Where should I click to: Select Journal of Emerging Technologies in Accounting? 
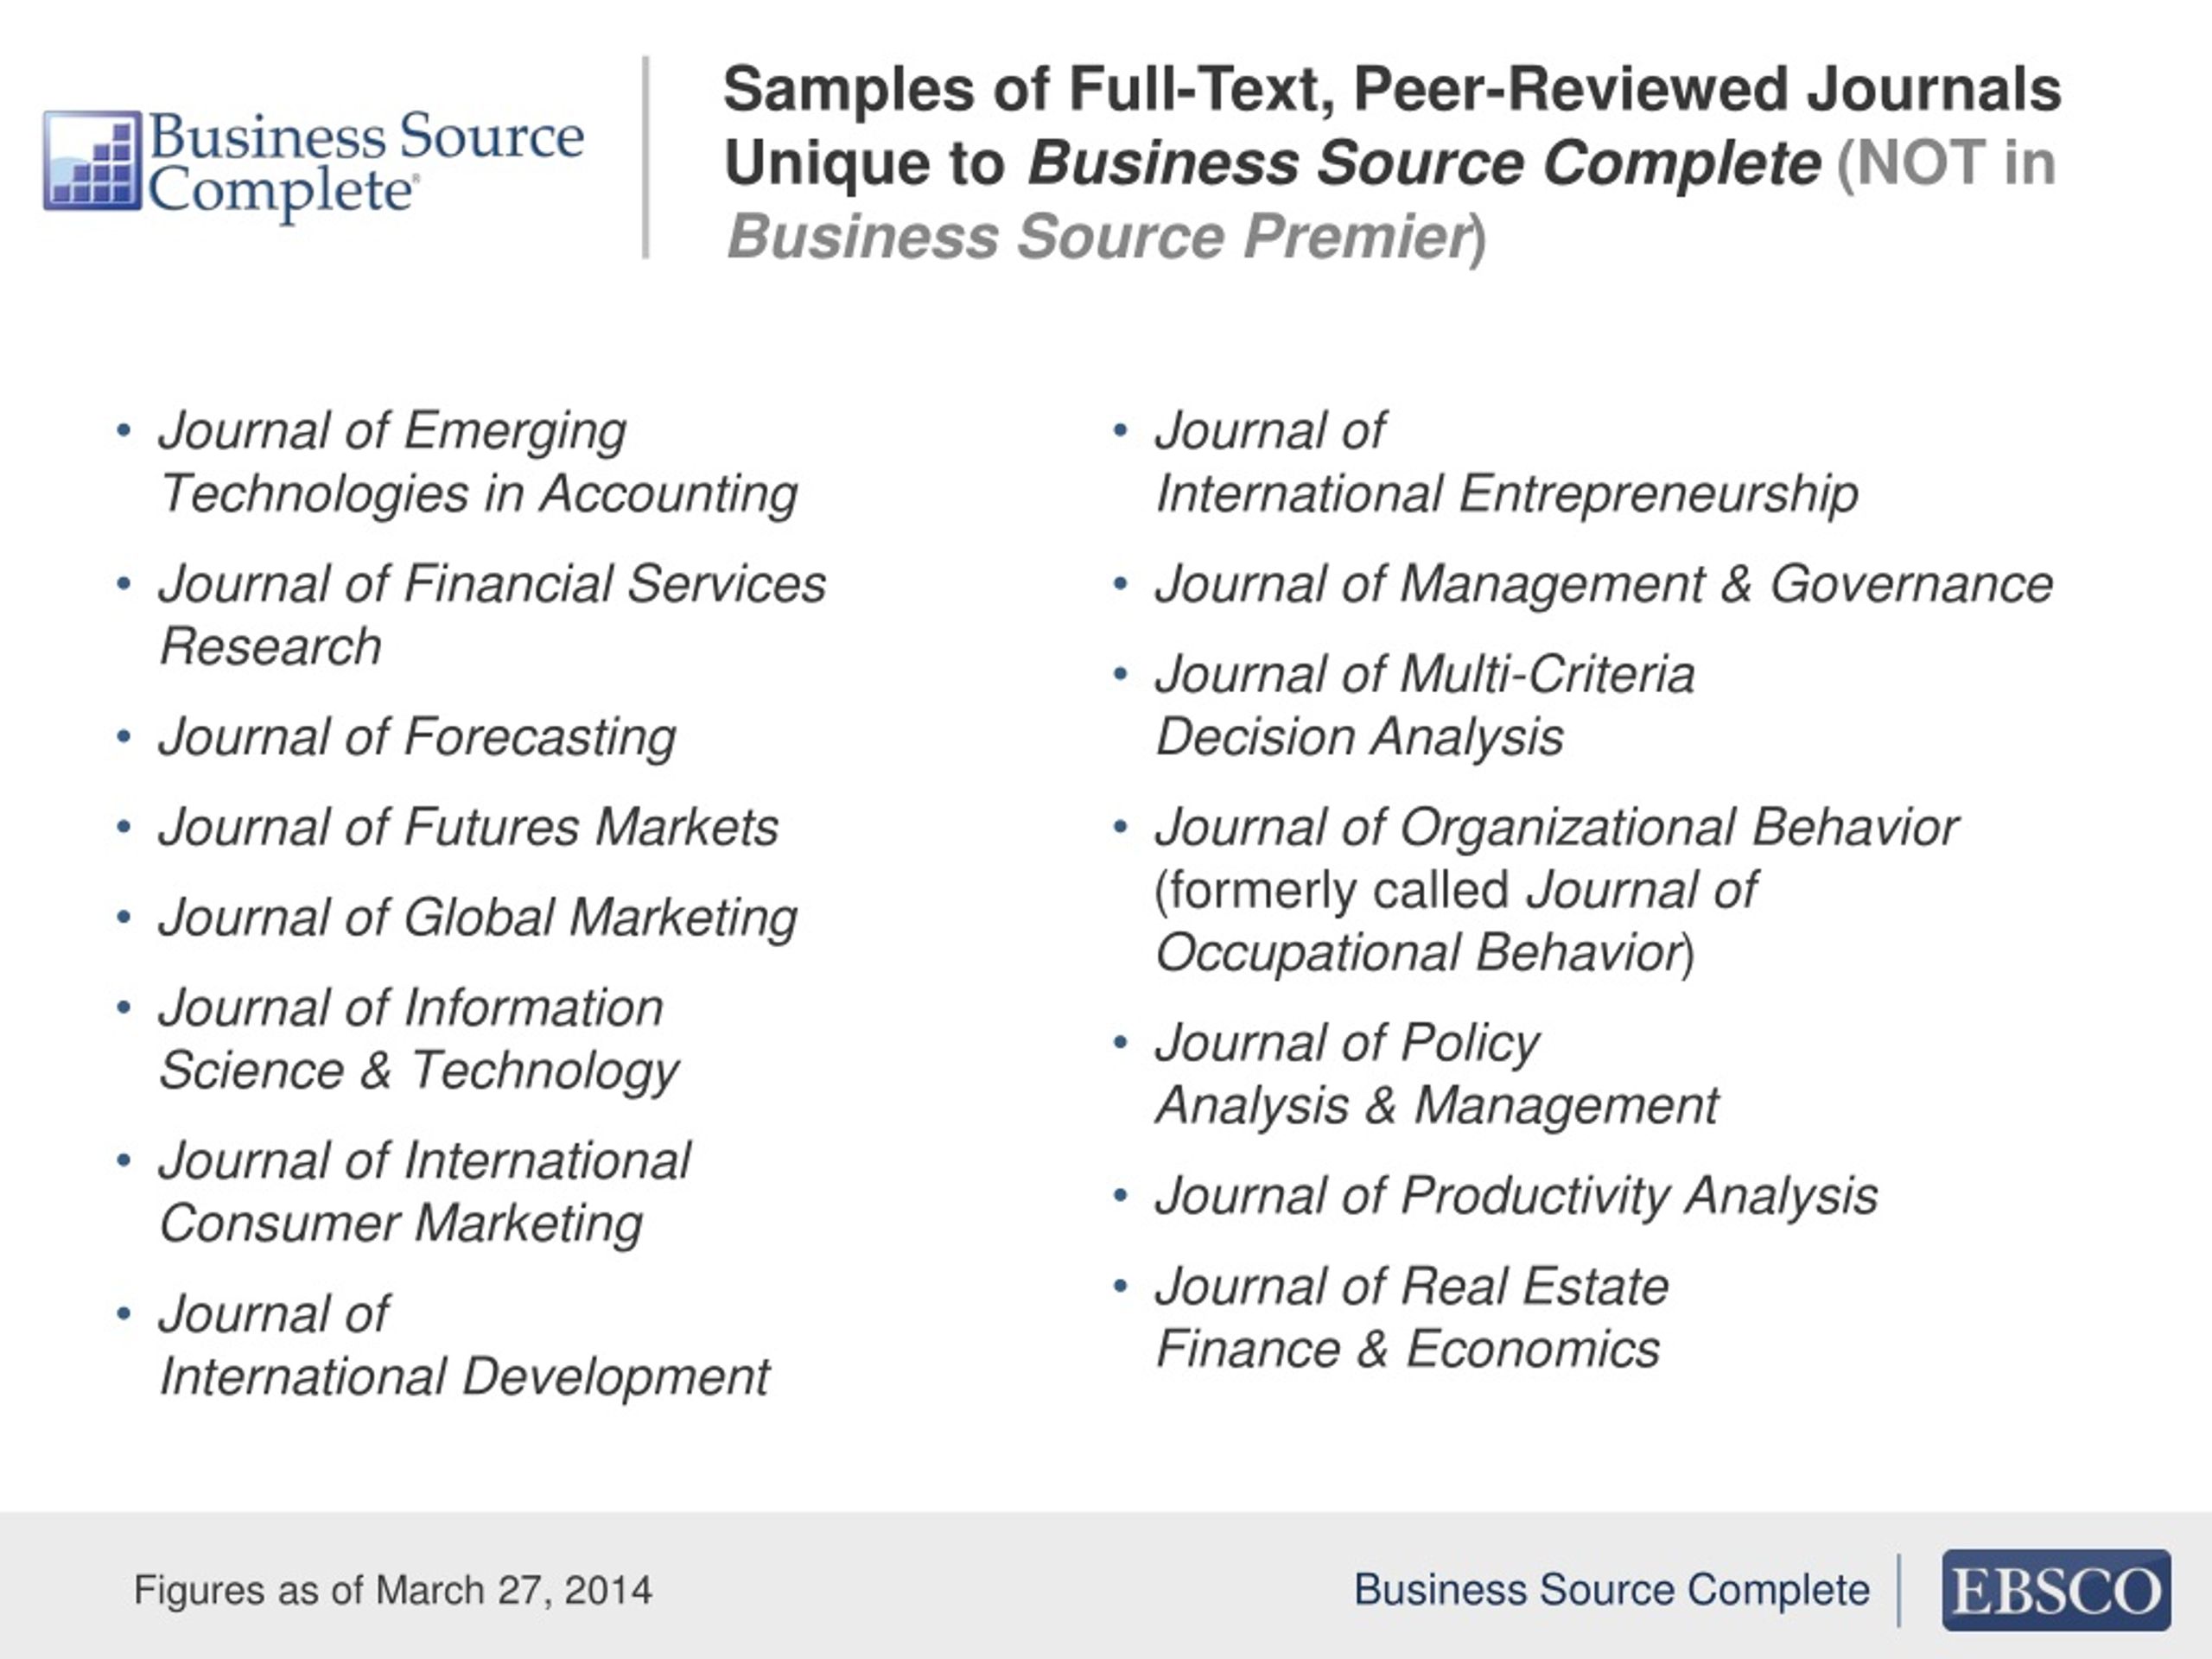pos(478,462)
